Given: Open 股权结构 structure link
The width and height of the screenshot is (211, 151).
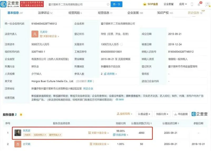Looking at the screenshot, I should 124,114.
